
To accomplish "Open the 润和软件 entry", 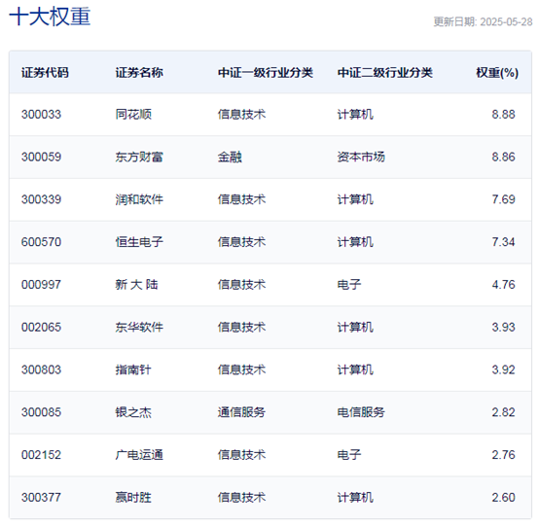I will pyautogui.click(x=139, y=199).
